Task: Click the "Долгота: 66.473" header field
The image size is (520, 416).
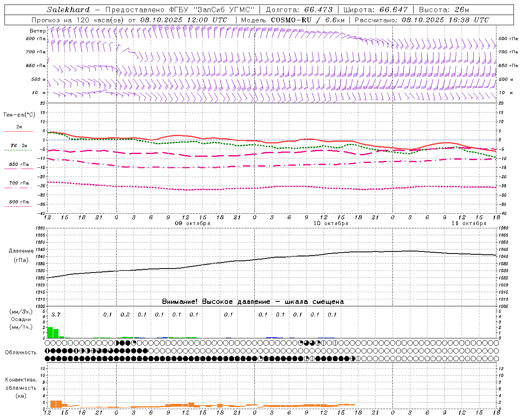Action: pyautogui.click(x=299, y=10)
